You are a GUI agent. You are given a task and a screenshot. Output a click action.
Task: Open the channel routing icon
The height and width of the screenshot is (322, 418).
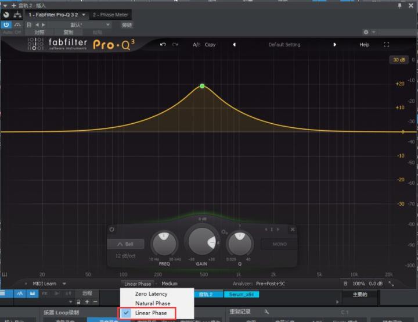[x=17, y=15]
